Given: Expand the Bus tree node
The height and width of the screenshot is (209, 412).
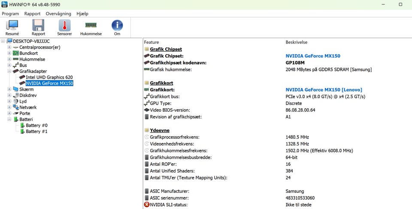Looking at the screenshot, I should [9, 65].
